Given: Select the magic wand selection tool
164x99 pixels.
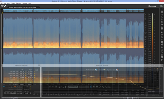Looking at the screenshot, I should tap(106, 87).
